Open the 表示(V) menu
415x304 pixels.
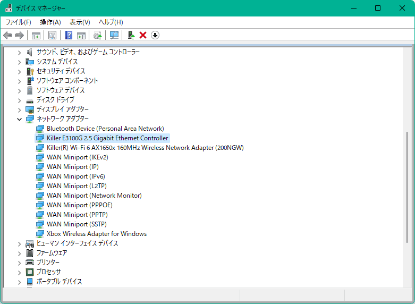pos(80,22)
